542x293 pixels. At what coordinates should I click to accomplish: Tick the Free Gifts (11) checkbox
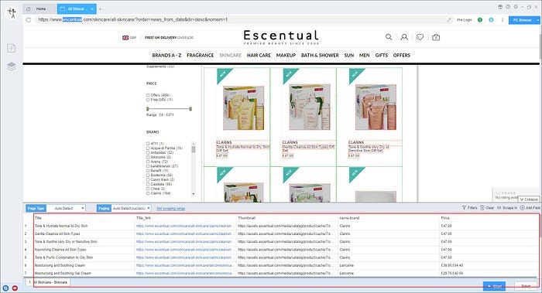tap(148, 100)
